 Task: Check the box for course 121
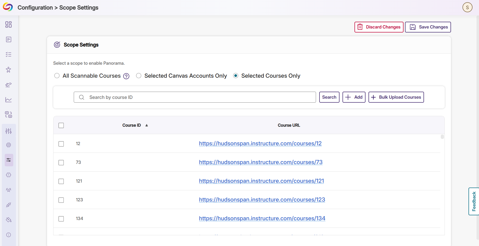(x=61, y=181)
